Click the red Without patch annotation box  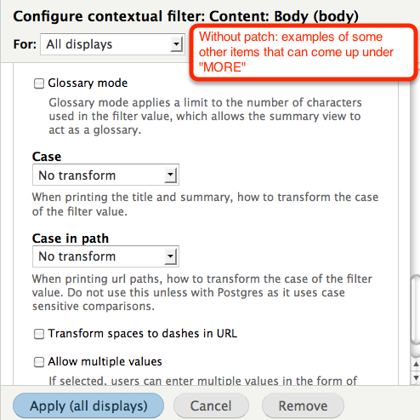click(304, 52)
